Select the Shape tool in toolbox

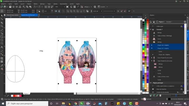click(x=2, y=19)
